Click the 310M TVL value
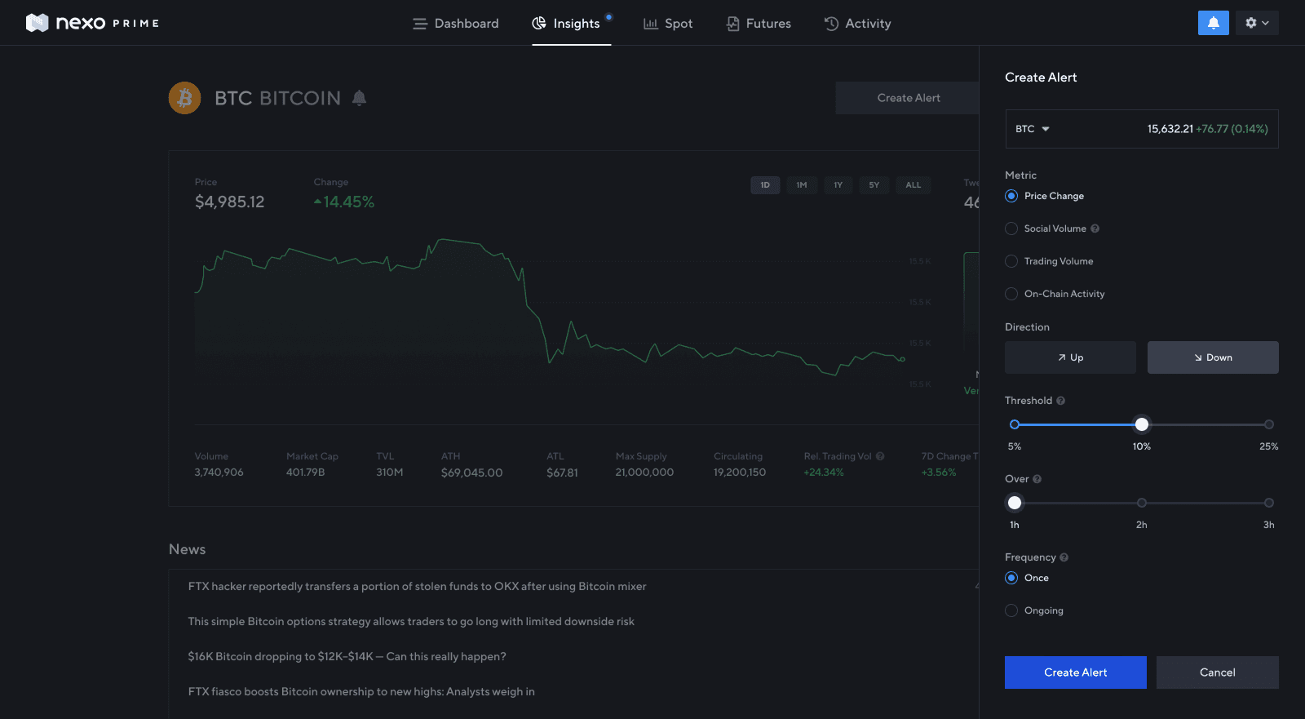Screen dimensions: 1305x719 389,473
